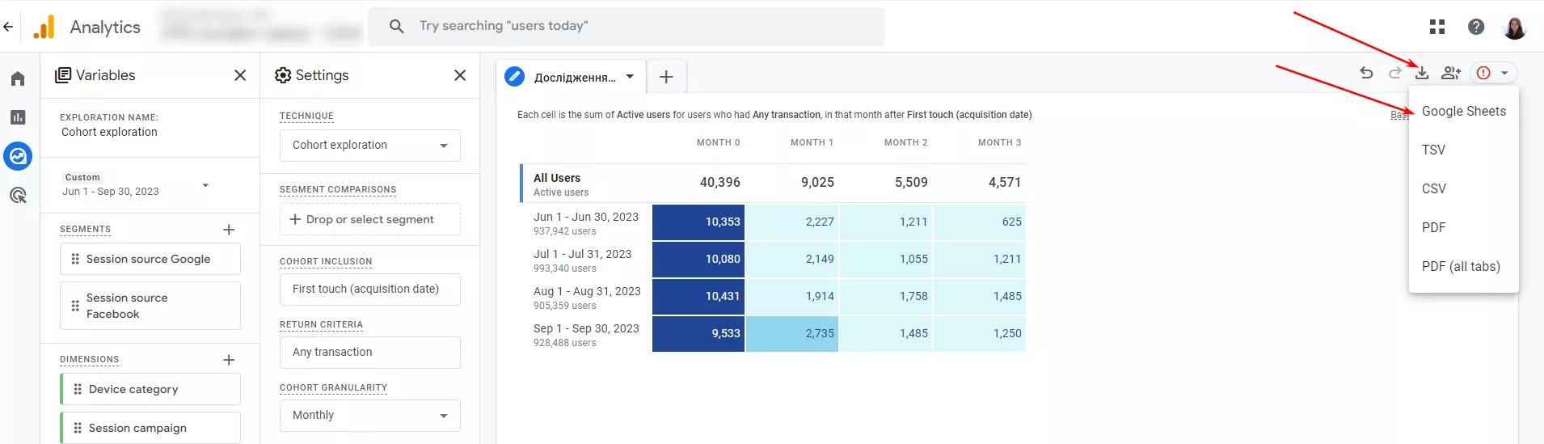The width and height of the screenshot is (1544, 444).
Task: Open Cohort inclusion First touch selector
Action: coord(370,290)
